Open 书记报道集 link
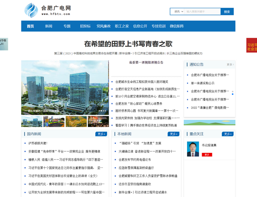 point(209,145)
